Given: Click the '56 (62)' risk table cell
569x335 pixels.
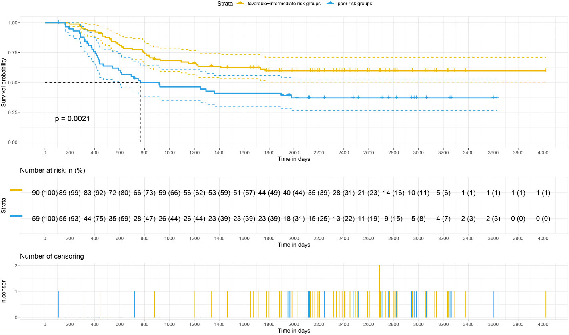Looking at the screenshot, I should pos(194,193).
